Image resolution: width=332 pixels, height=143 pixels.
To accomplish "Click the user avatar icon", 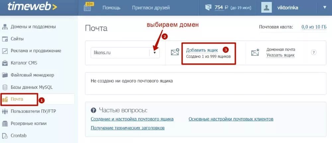I will (x=266, y=8).
